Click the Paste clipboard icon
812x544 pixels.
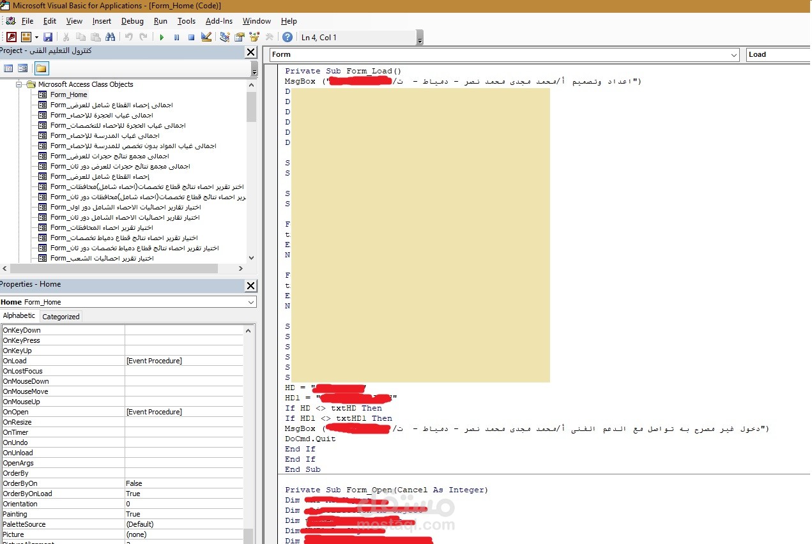point(95,37)
